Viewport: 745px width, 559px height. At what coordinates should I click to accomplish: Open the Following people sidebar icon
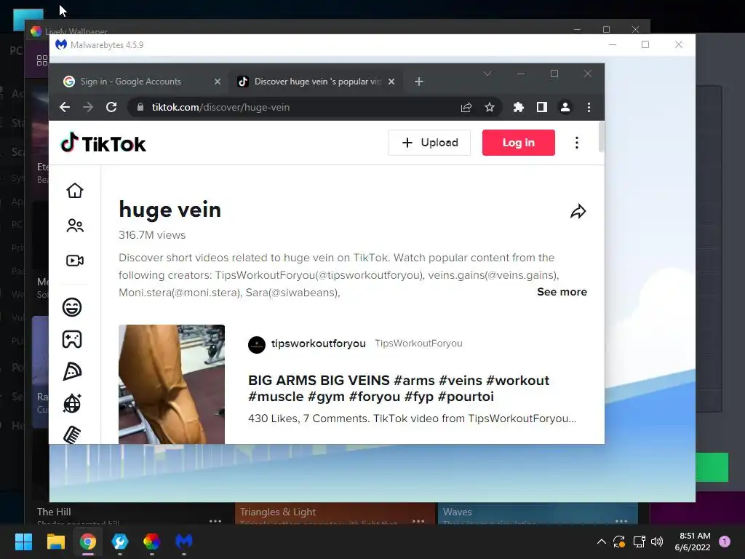point(75,226)
